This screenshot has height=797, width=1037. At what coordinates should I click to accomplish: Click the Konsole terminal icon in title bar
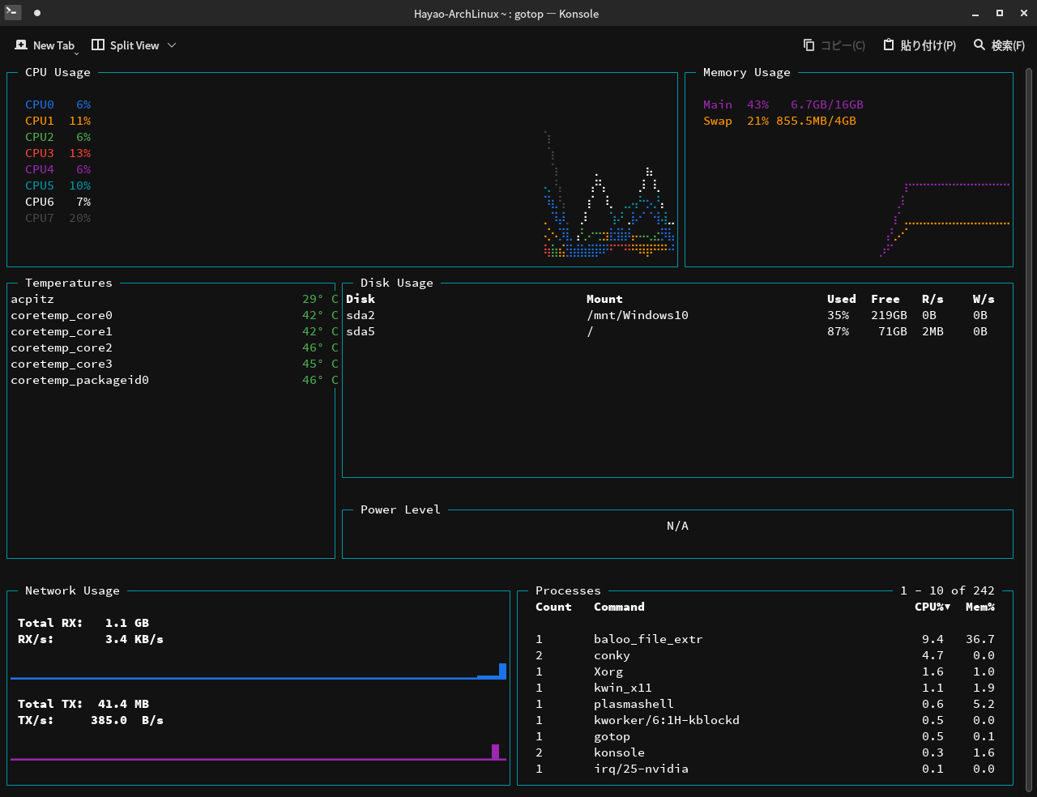click(13, 13)
